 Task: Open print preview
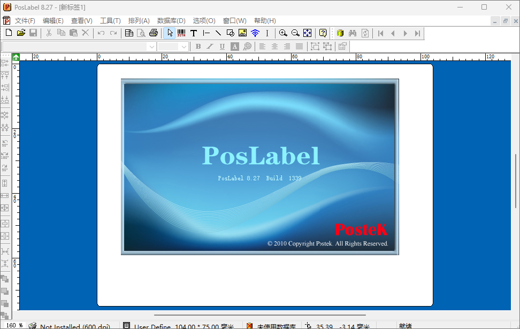(141, 33)
